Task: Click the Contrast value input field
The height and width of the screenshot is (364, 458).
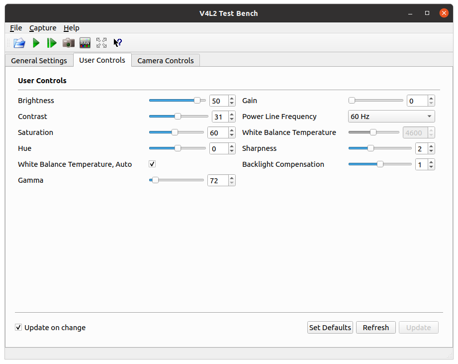Action: (x=219, y=117)
